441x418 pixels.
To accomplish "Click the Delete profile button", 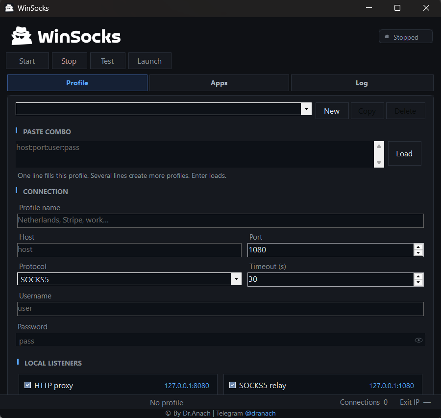I will pos(406,111).
